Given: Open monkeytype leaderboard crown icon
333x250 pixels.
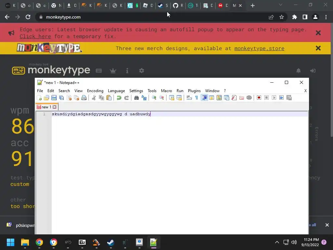Looking at the screenshot, I should (113, 71).
